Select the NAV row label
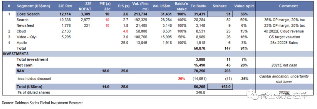 click(x=20, y=71)
